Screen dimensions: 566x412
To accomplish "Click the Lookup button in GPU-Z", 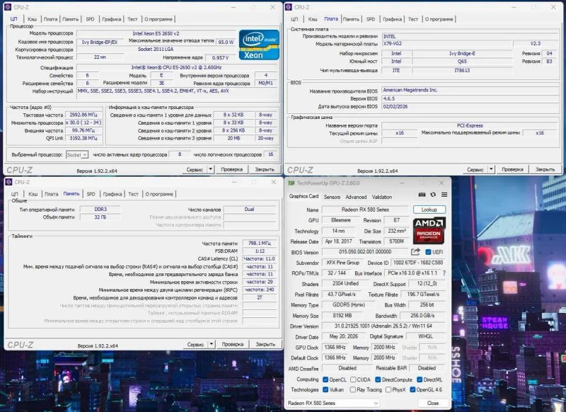I will [429, 210].
